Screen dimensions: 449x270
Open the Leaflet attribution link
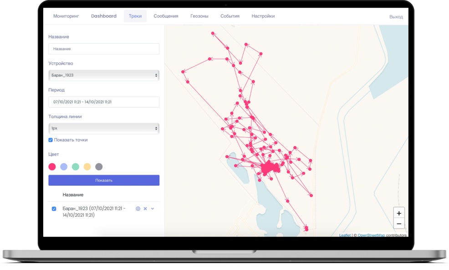pos(345,235)
